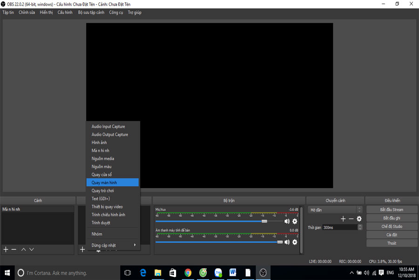Open the 'Mờ dần' transition dropdown

click(335, 210)
